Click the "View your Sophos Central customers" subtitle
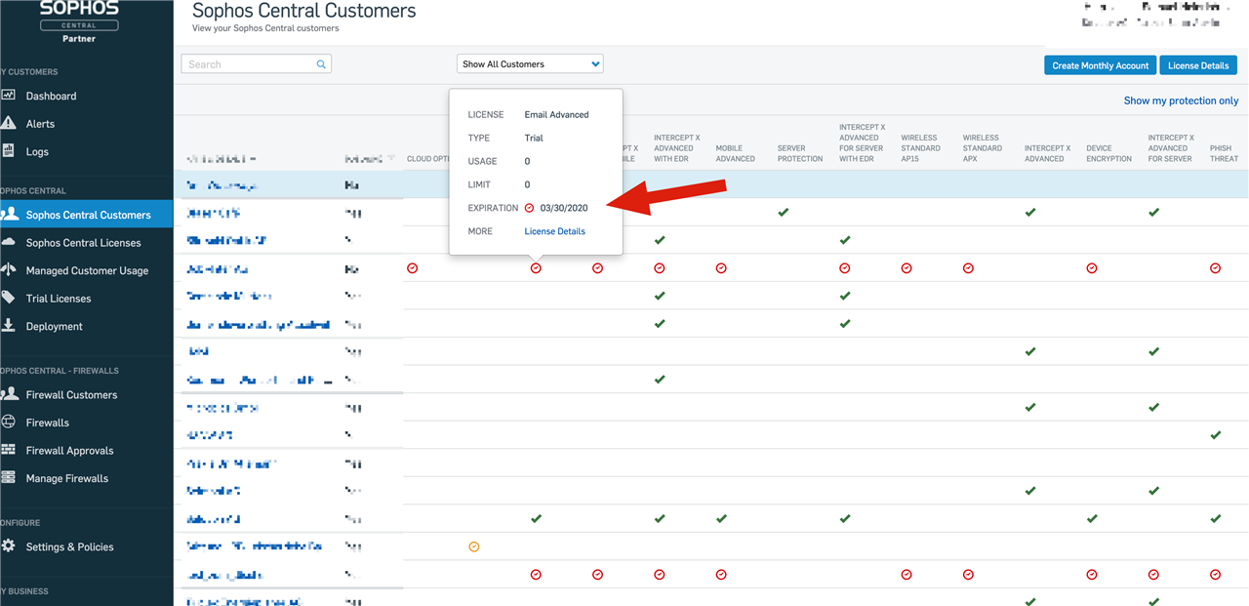 click(x=266, y=29)
